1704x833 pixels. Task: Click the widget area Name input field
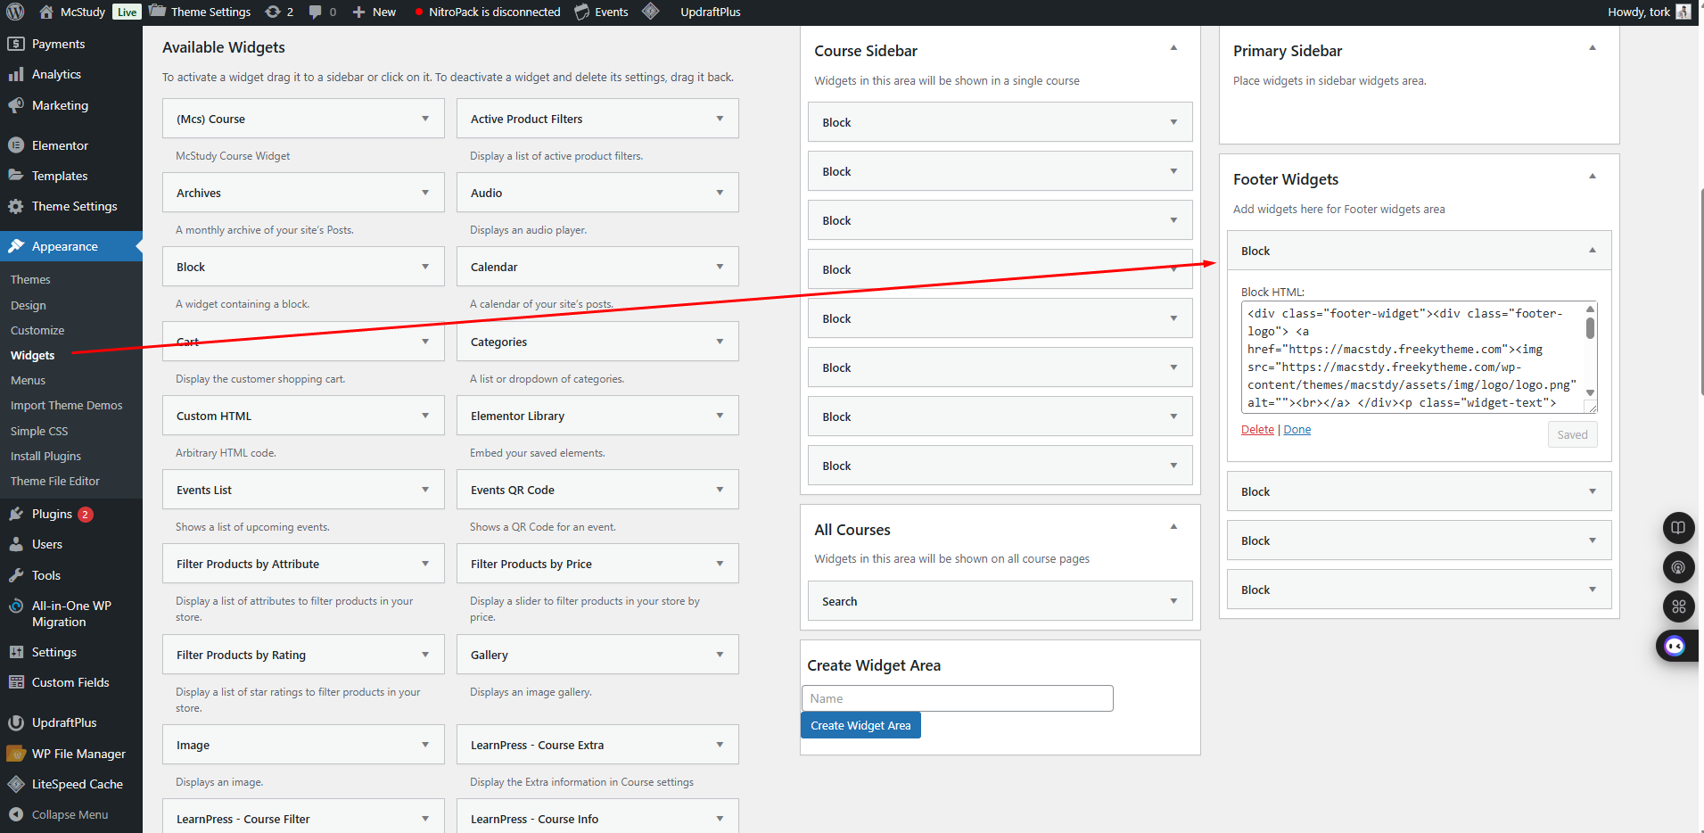957,698
